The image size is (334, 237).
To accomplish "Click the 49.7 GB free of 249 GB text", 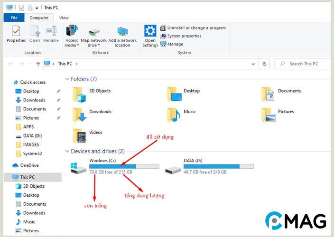I will [x=205, y=172].
